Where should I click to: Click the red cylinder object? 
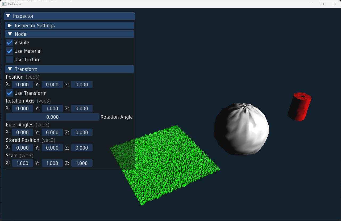tap(300, 107)
